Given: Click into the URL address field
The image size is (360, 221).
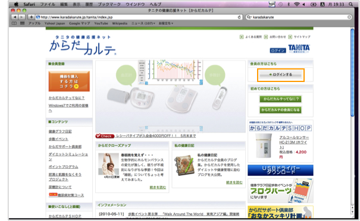Looking at the screenshot, I should [138, 17].
